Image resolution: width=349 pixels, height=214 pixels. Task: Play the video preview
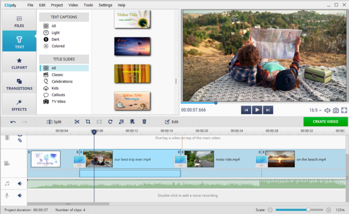pyautogui.click(x=257, y=110)
